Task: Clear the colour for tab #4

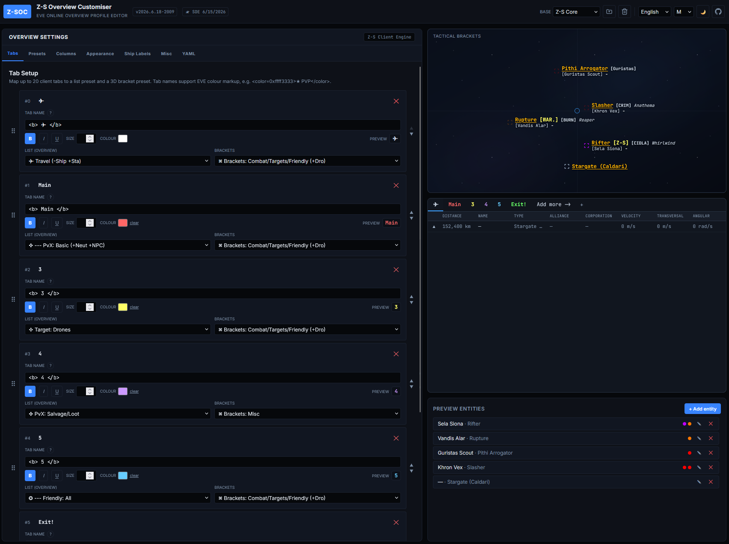Action: (134, 476)
